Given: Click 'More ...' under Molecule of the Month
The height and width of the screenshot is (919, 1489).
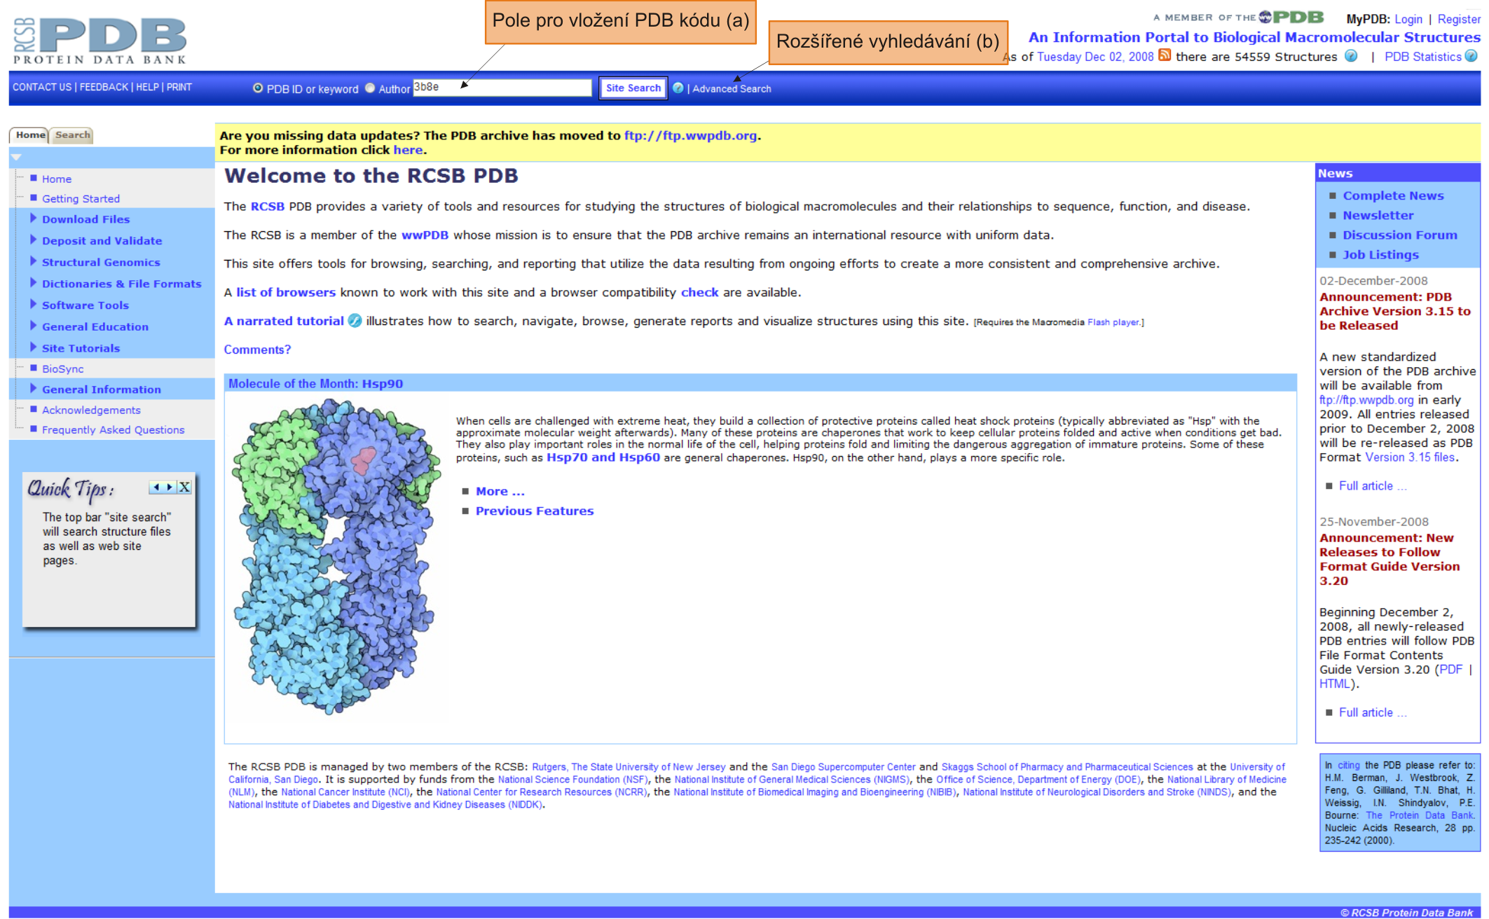Looking at the screenshot, I should click(x=500, y=492).
